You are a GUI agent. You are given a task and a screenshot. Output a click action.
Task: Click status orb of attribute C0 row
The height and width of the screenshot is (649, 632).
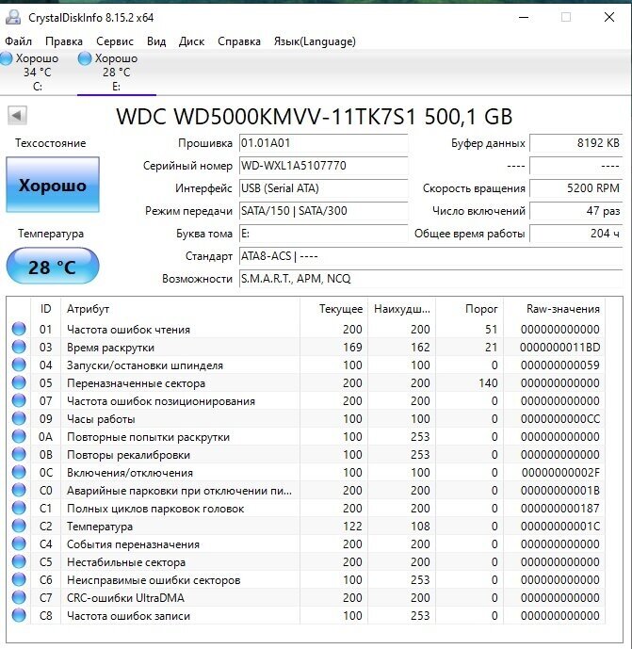pos(19,490)
